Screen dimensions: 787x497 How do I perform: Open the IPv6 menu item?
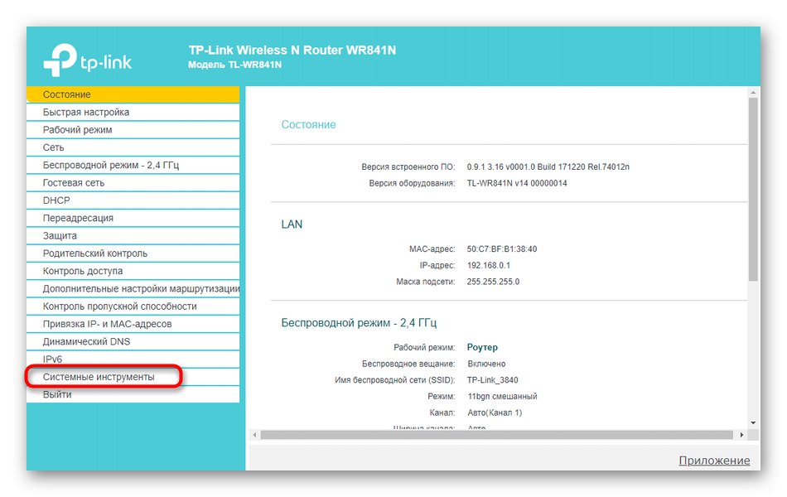(x=133, y=359)
